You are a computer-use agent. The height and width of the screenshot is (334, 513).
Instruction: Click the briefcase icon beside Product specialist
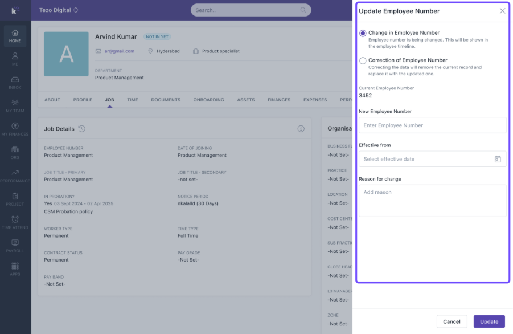196,51
